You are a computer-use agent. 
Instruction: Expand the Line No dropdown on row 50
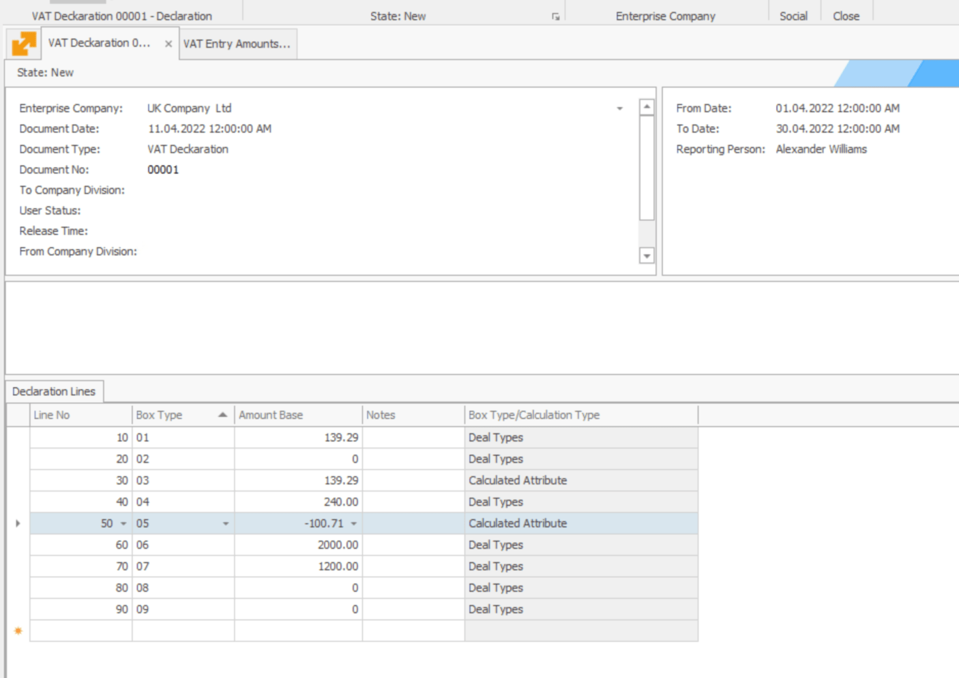(x=123, y=523)
